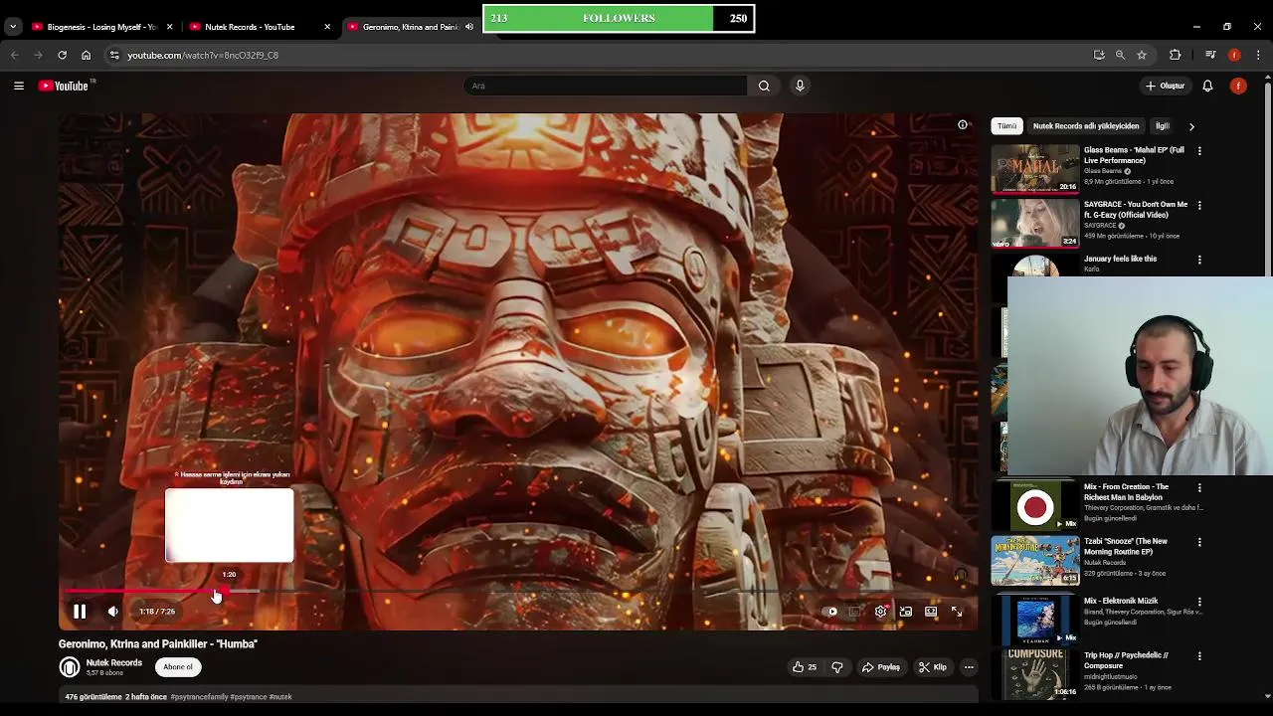The height and width of the screenshot is (716, 1273).
Task: Open Chrome three-dot menu
Action: (x=1258, y=55)
